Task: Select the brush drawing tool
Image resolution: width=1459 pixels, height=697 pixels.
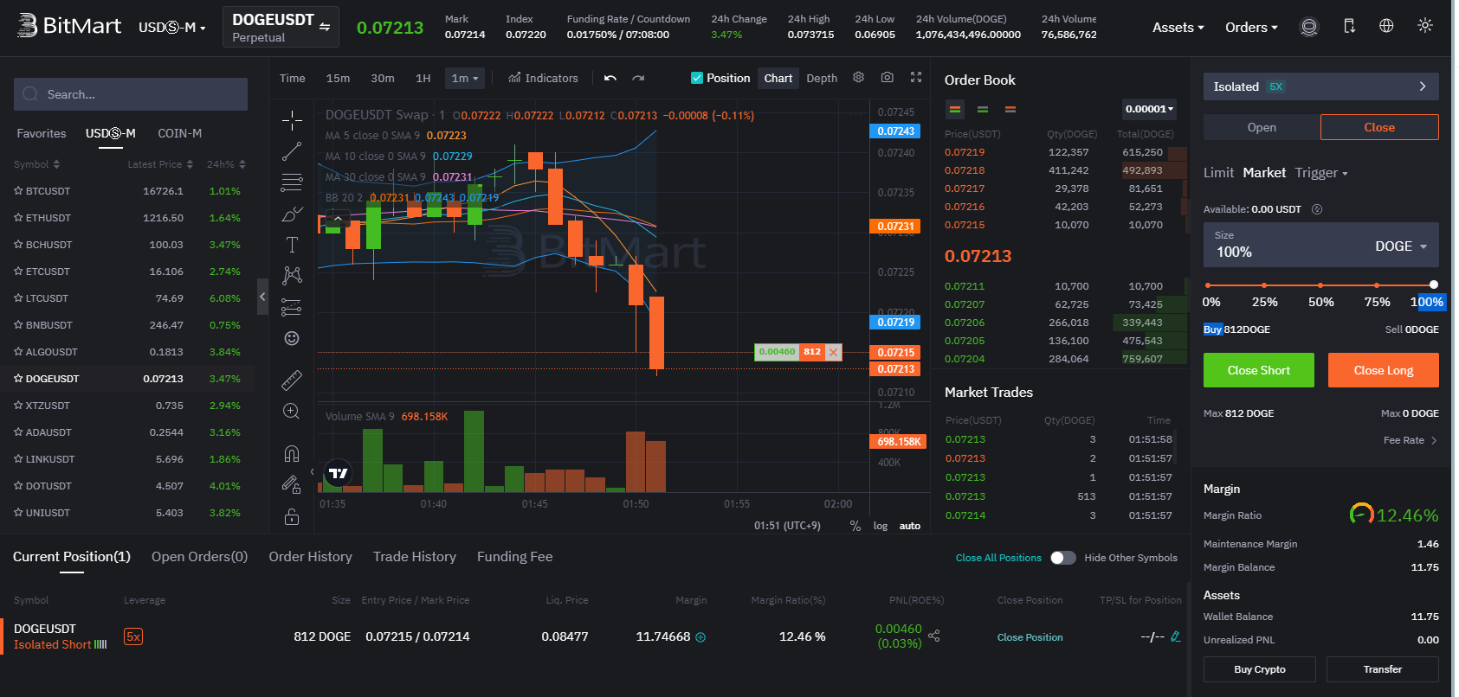Action: [292, 214]
